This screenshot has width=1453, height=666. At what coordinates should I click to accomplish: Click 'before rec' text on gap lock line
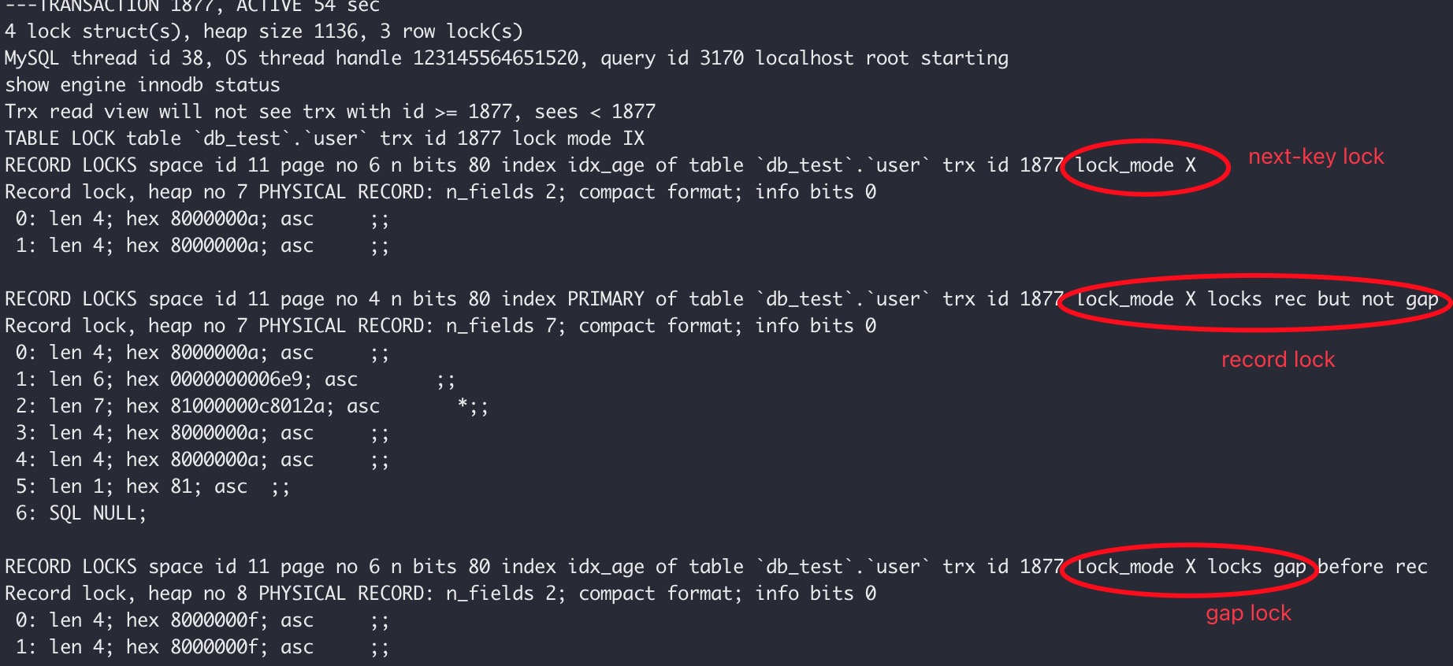(1373, 567)
